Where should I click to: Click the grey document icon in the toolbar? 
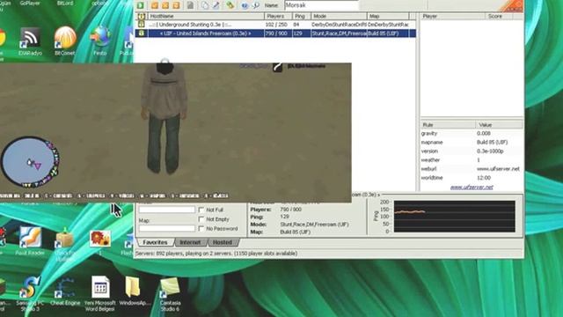[x=190, y=5]
